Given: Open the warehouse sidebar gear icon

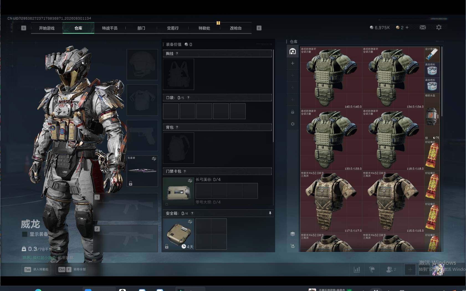Looking at the screenshot, I should click(x=293, y=124).
